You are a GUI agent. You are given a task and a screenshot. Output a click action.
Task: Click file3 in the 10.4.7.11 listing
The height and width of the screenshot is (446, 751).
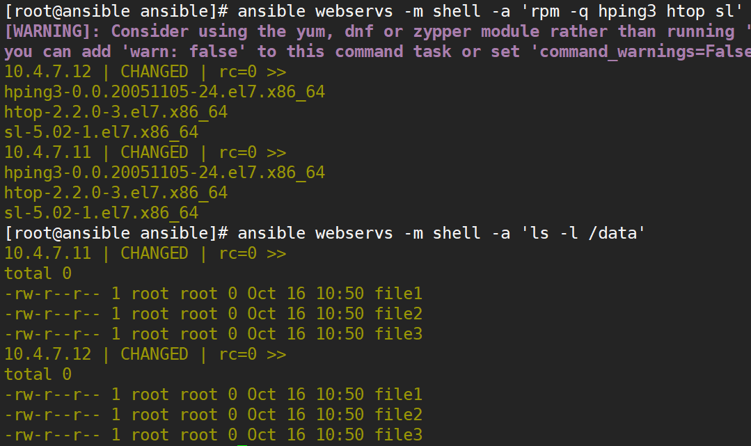click(398, 334)
